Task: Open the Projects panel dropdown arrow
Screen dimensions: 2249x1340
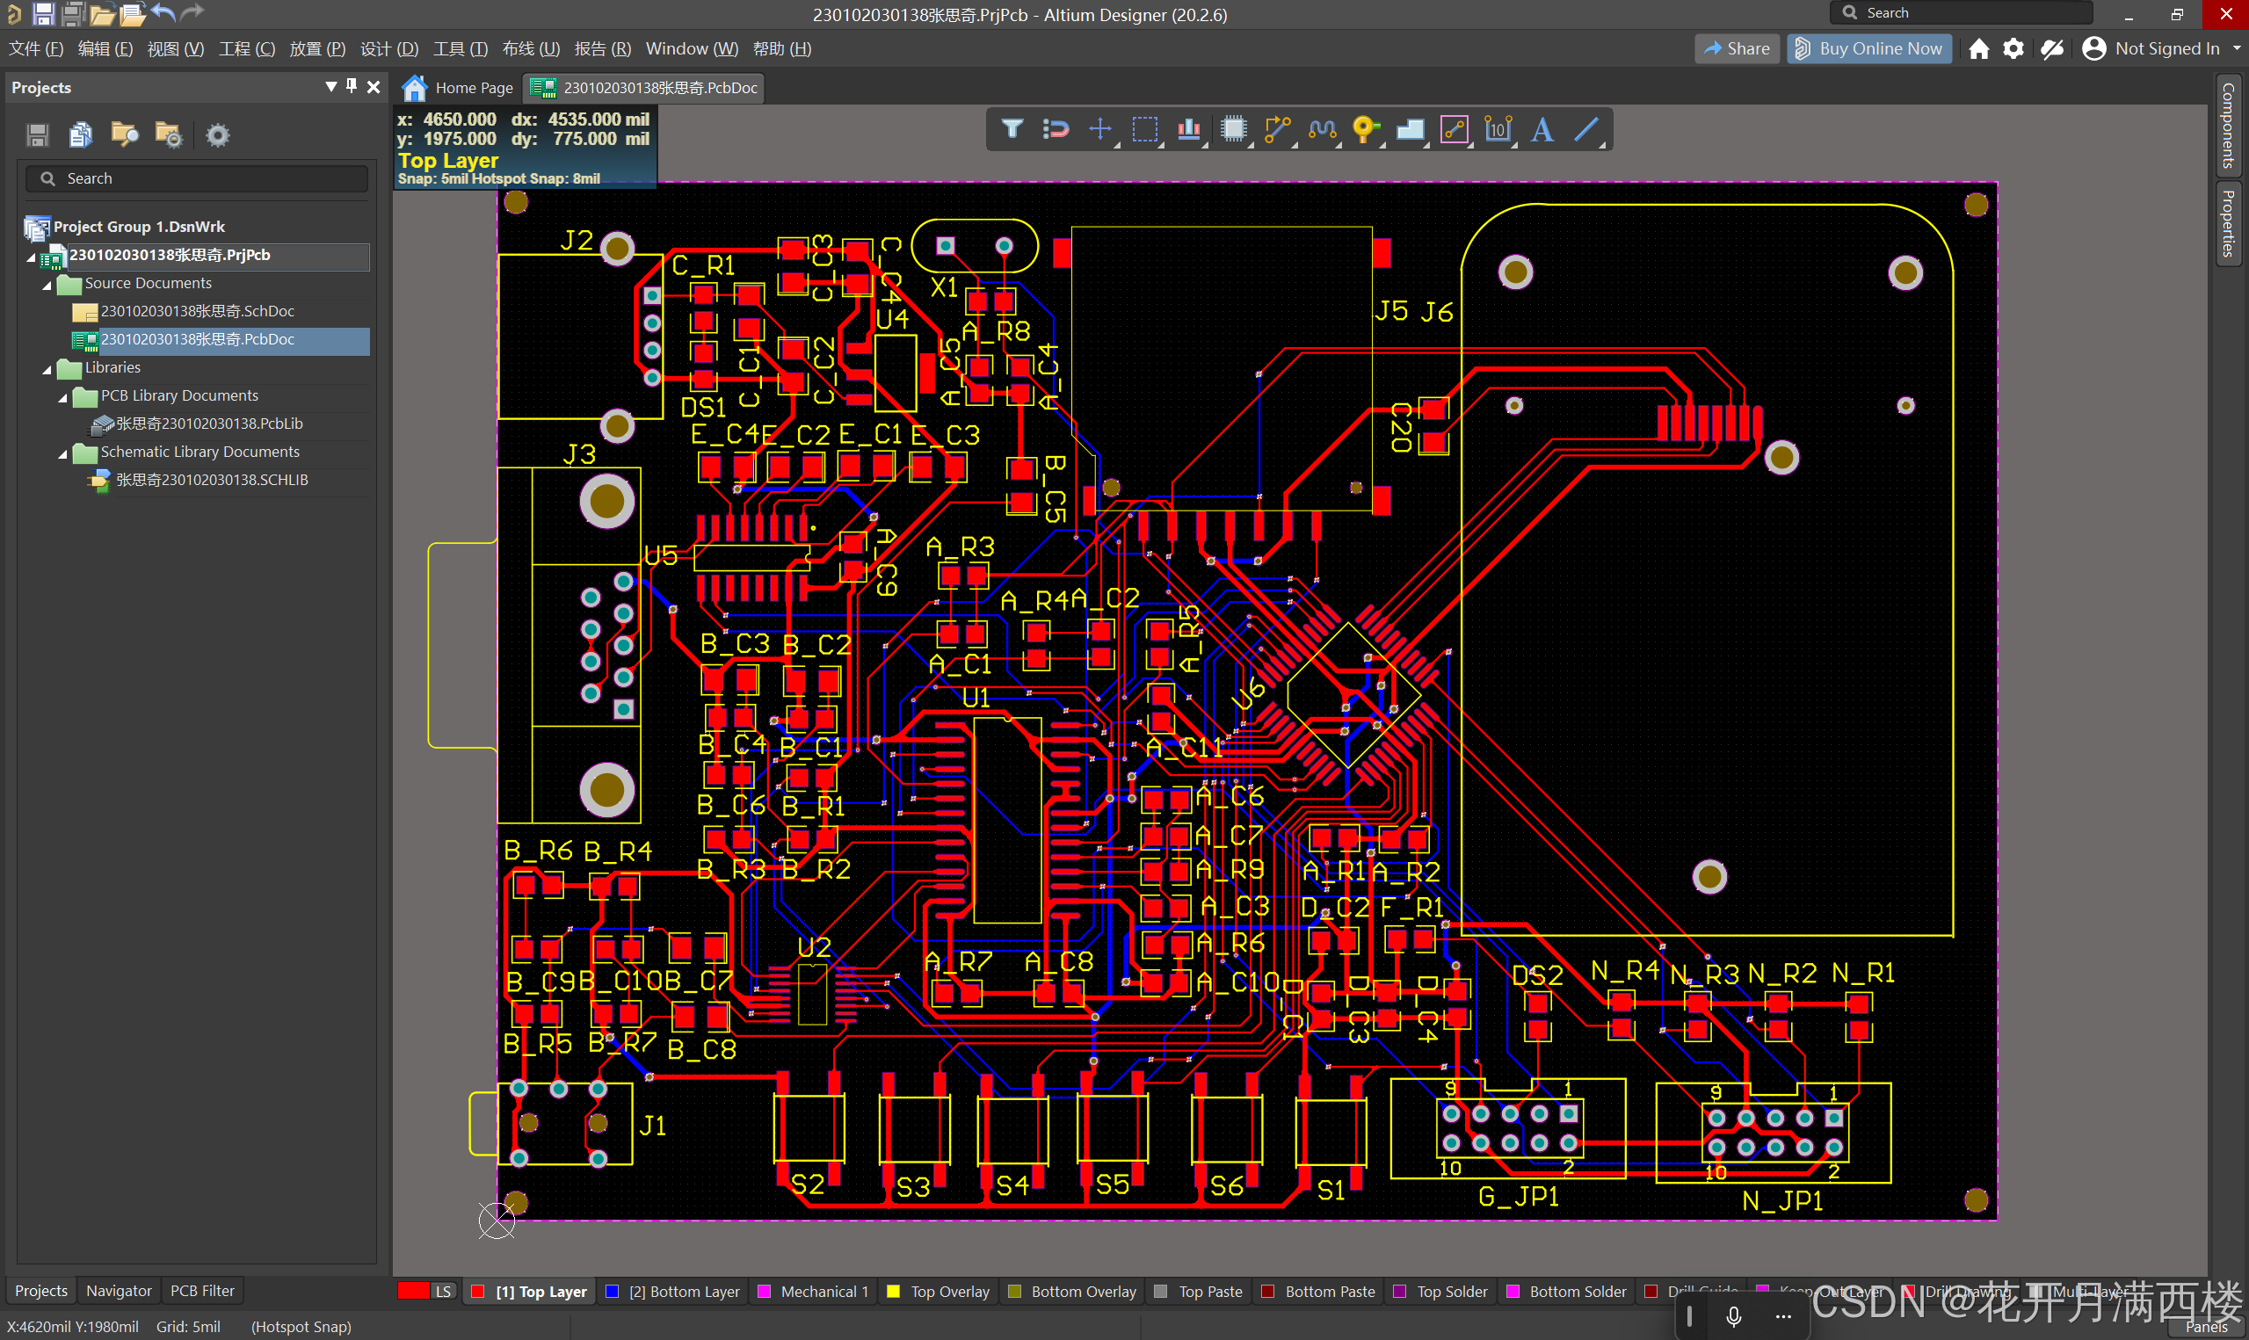Action: point(330,86)
